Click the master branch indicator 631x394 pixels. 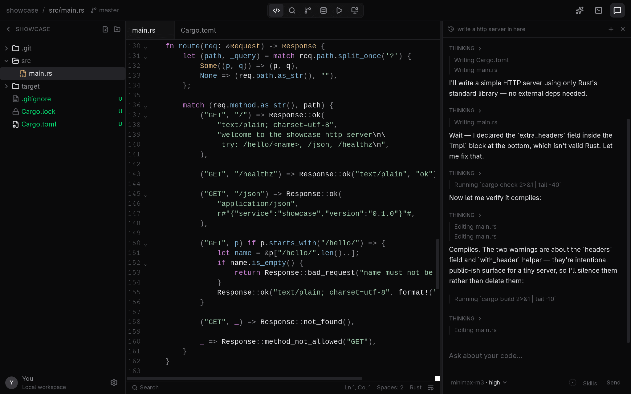click(105, 10)
